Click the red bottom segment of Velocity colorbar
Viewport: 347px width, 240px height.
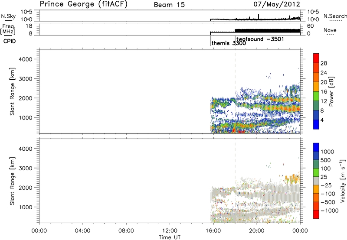(316, 214)
